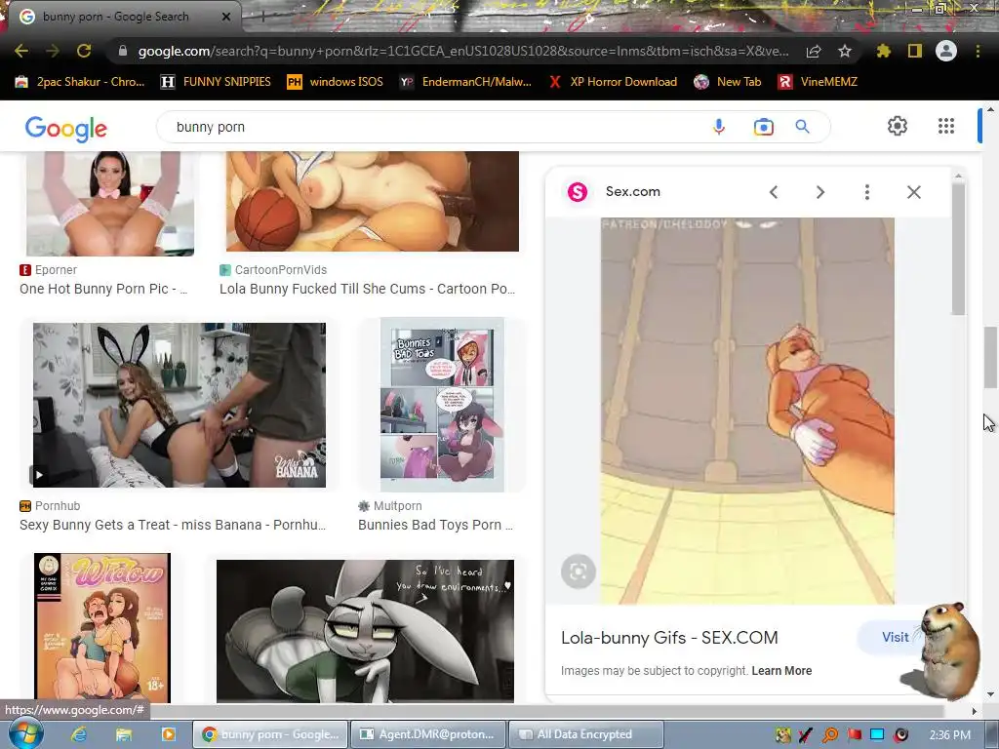Click the Eporner source label

(x=49, y=270)
